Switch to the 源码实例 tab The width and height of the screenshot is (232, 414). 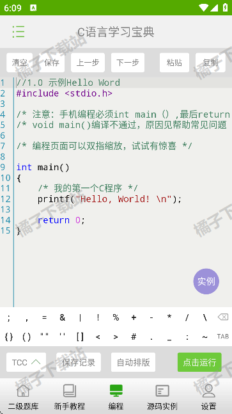tap(162, 397)
